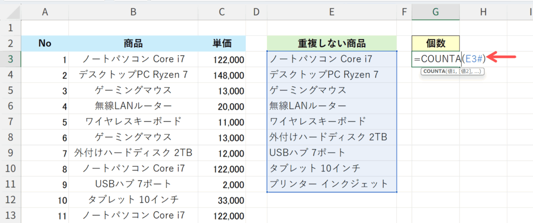Viewport: 533px width, 223px height.
Task: Click the 商品 header cell
Action: click(133, 43)
